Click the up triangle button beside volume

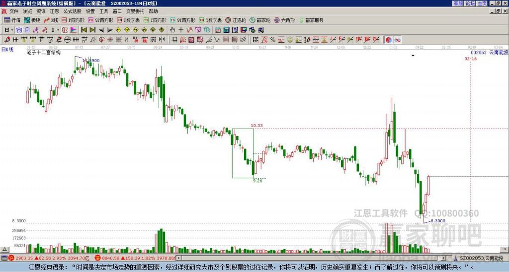(x=4, y=249)
